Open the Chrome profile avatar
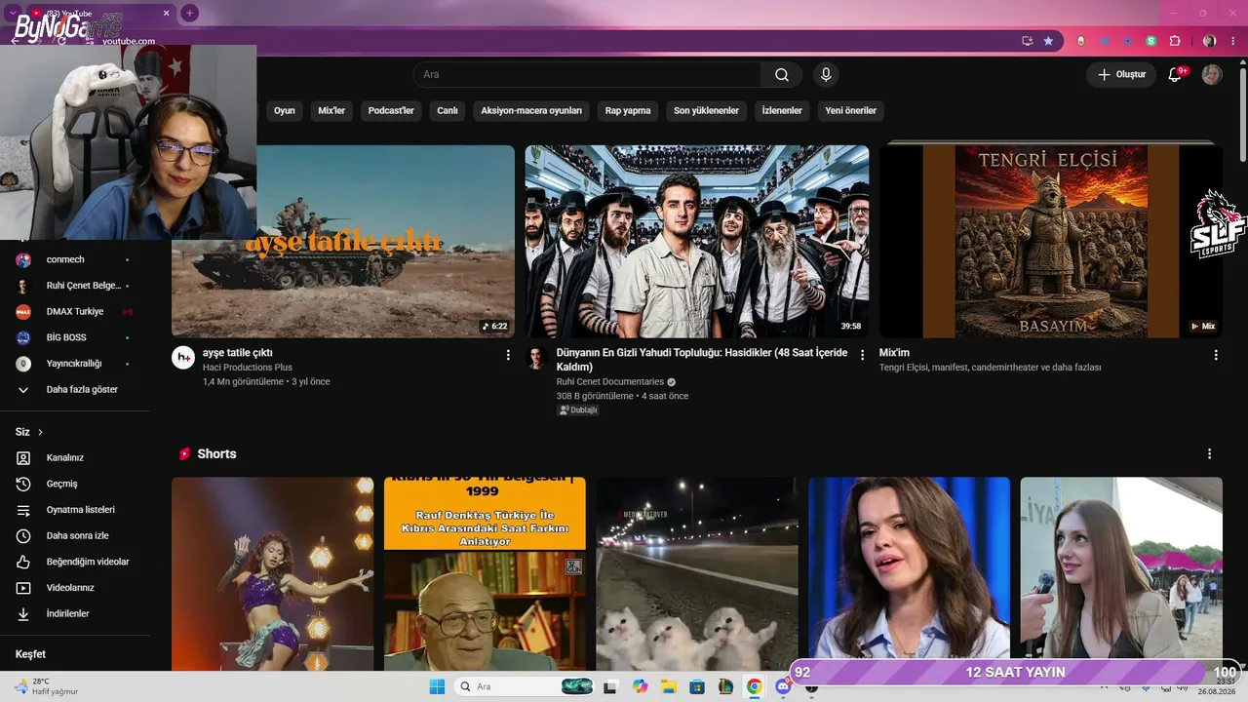 pyautogui.click(x=1210, y=41)
